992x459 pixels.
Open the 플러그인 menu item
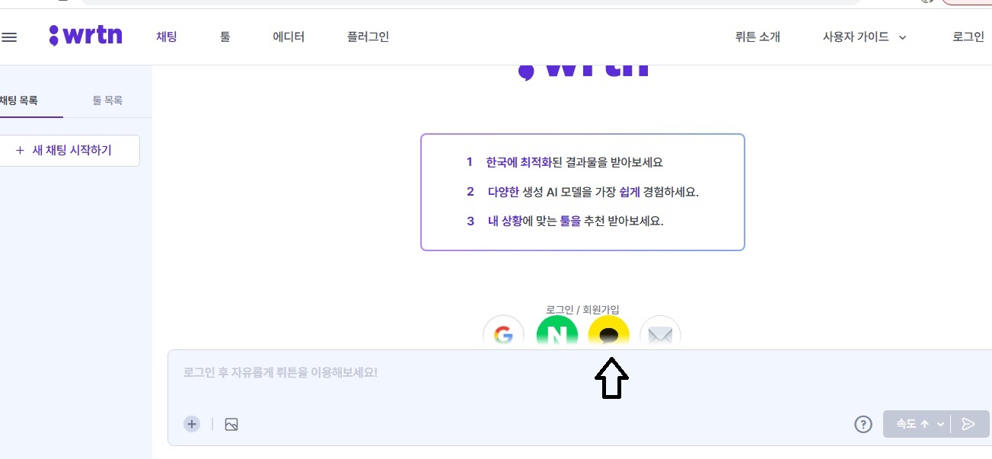[x=368, y=37]
